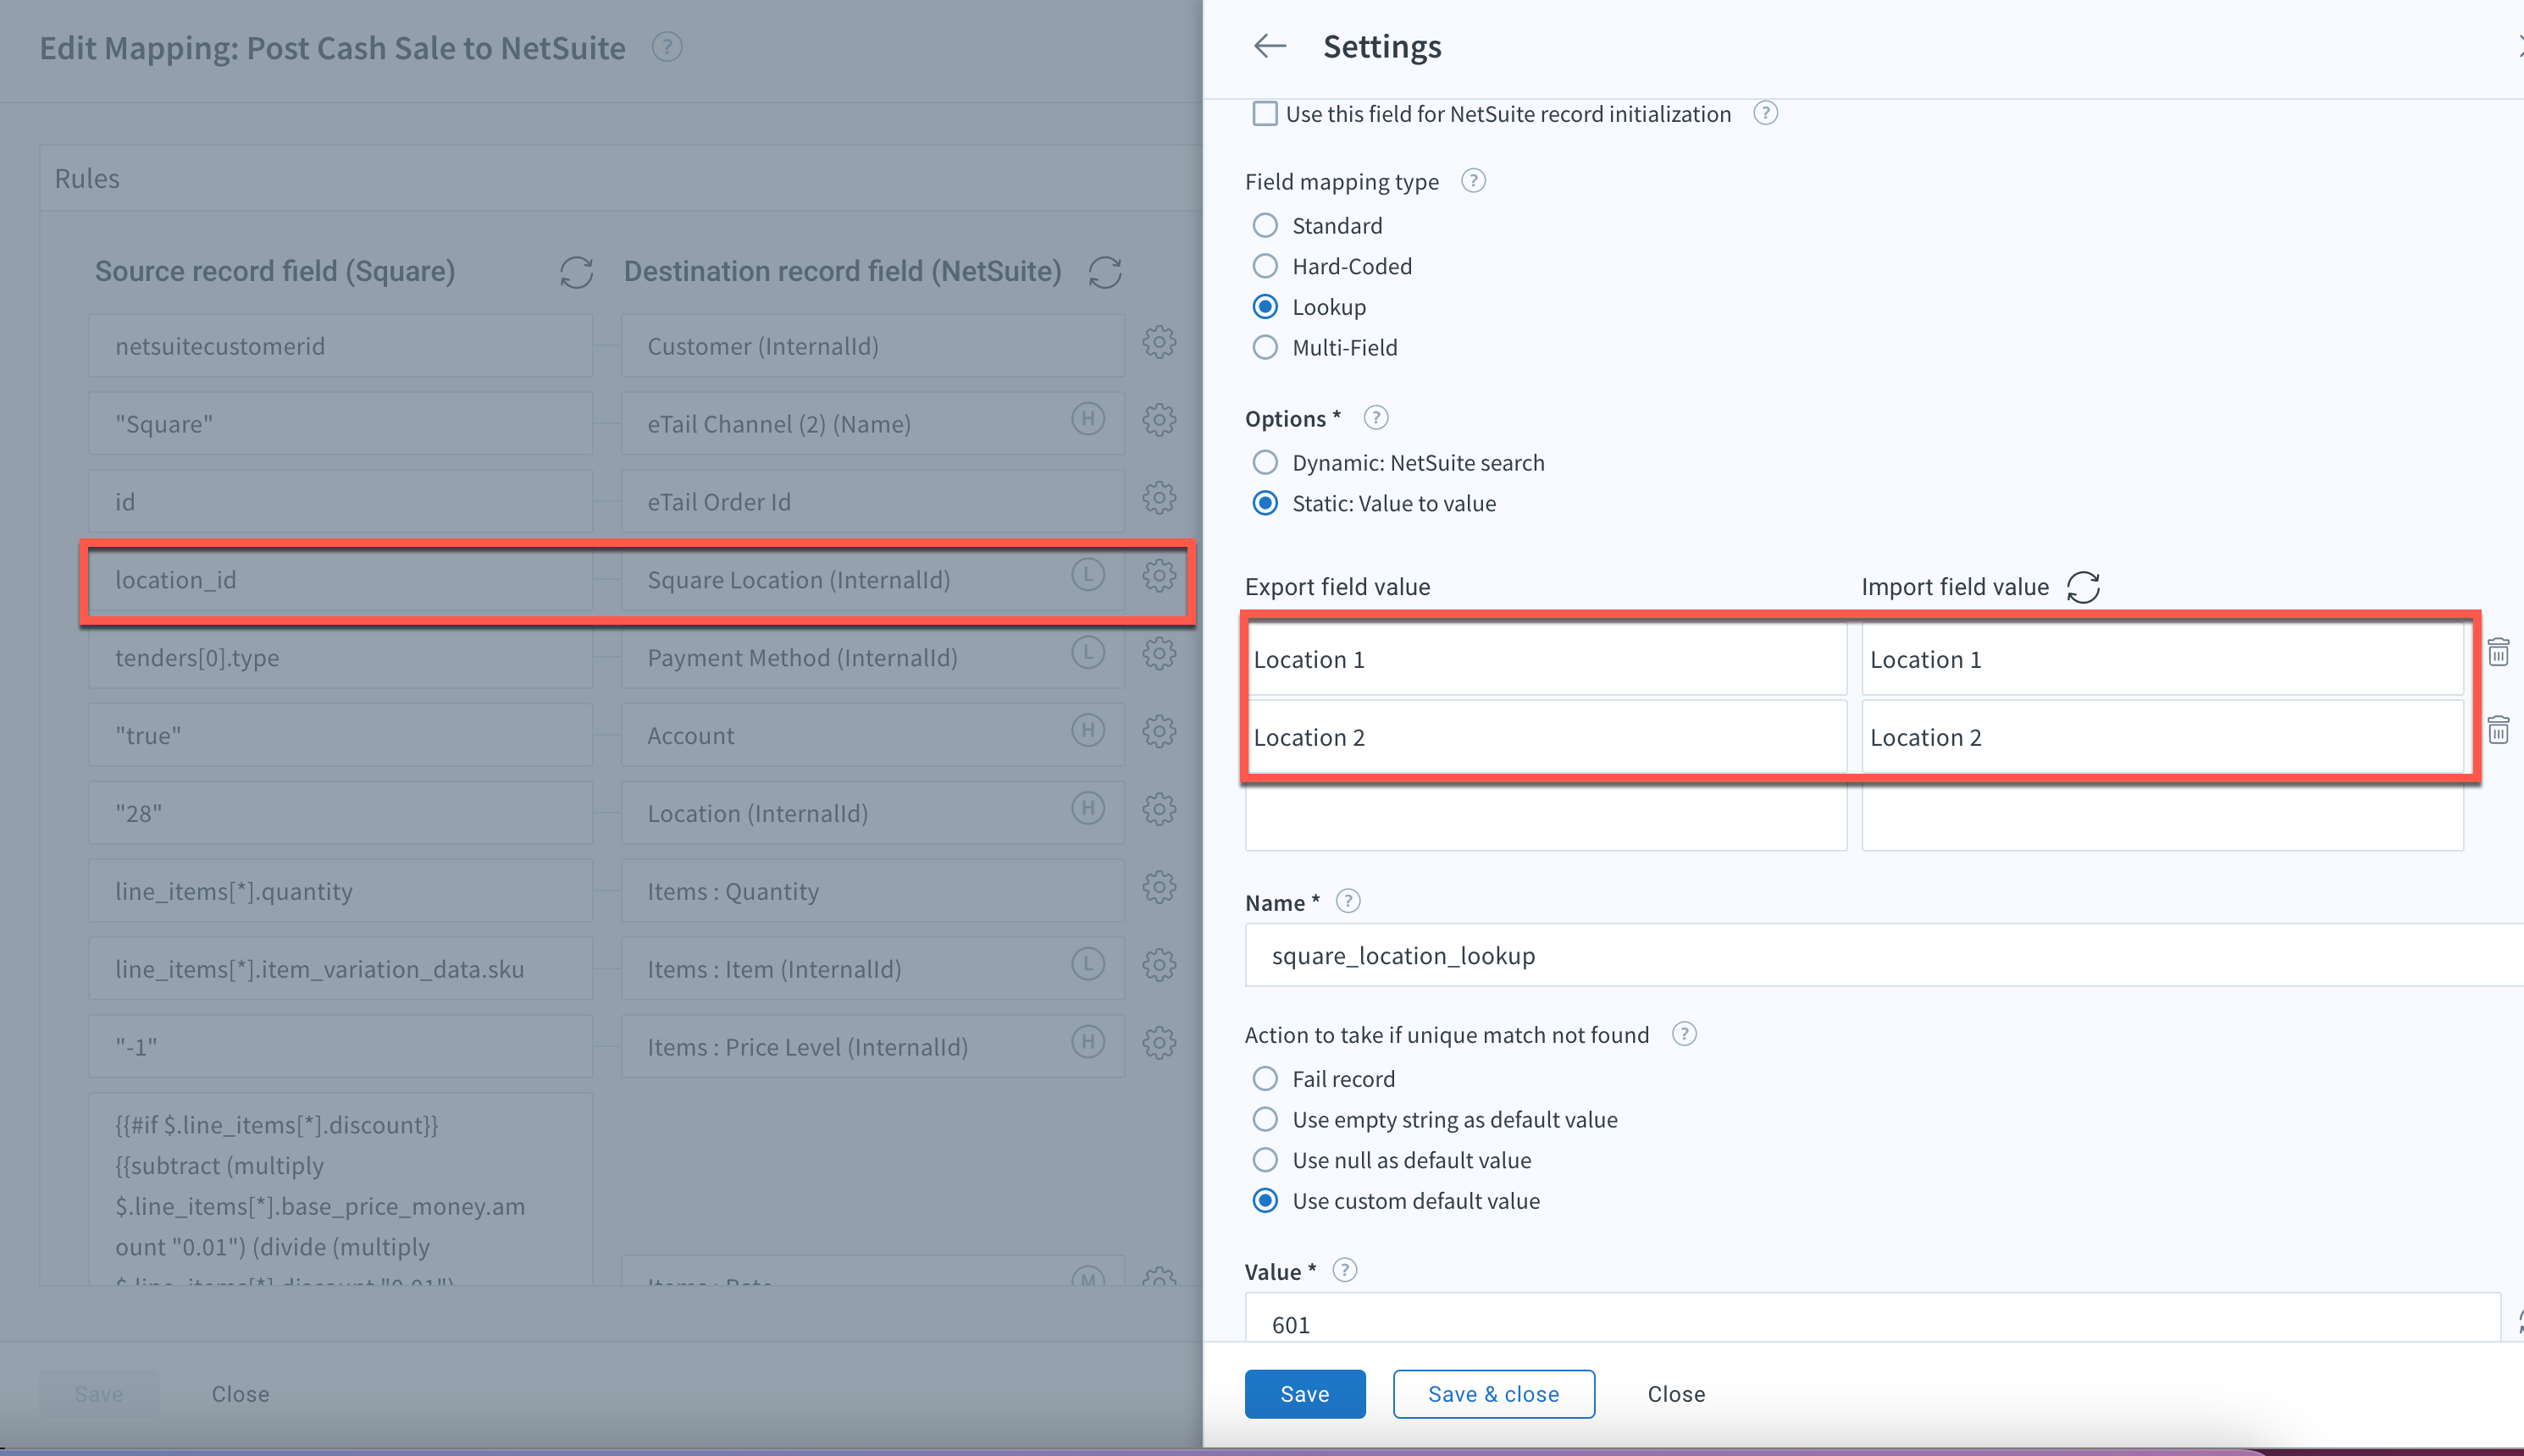Go back using the Settings back arrow

point(1270,46)
